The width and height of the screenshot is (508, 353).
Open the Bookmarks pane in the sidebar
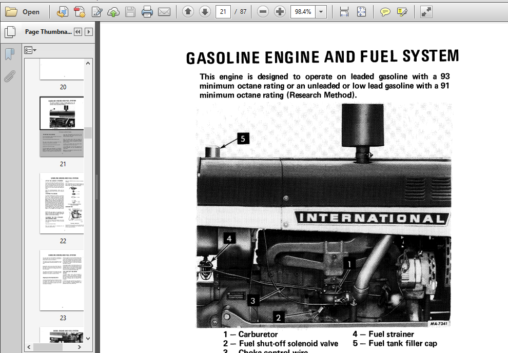(10, 54)
